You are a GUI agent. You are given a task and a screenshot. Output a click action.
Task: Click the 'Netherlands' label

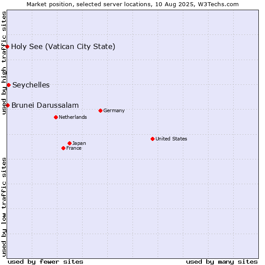(73, 117)
